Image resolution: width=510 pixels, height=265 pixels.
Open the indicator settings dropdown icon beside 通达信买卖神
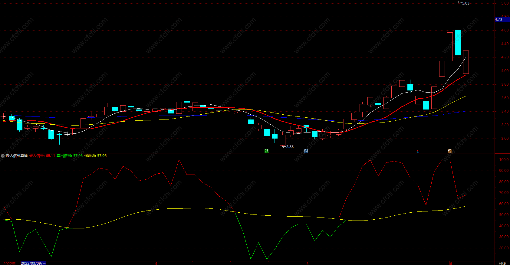pos(3,156)
